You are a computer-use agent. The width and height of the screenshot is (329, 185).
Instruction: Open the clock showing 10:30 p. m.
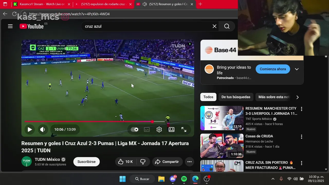tap(316, 179)
